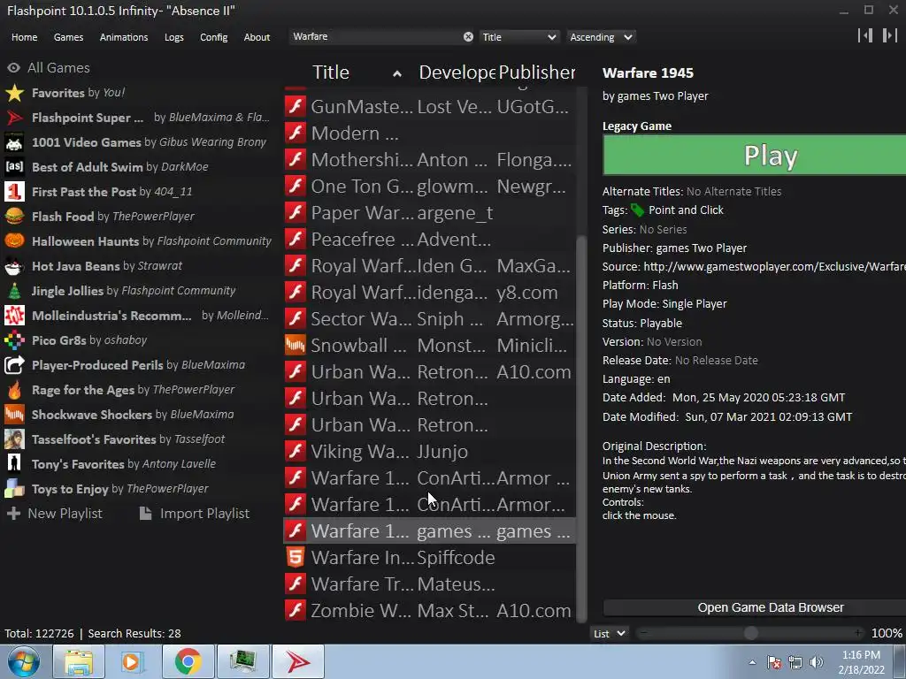Screen dimensions: 906x679
Task: Click the Point and Click tag
Action: point(686,210)
